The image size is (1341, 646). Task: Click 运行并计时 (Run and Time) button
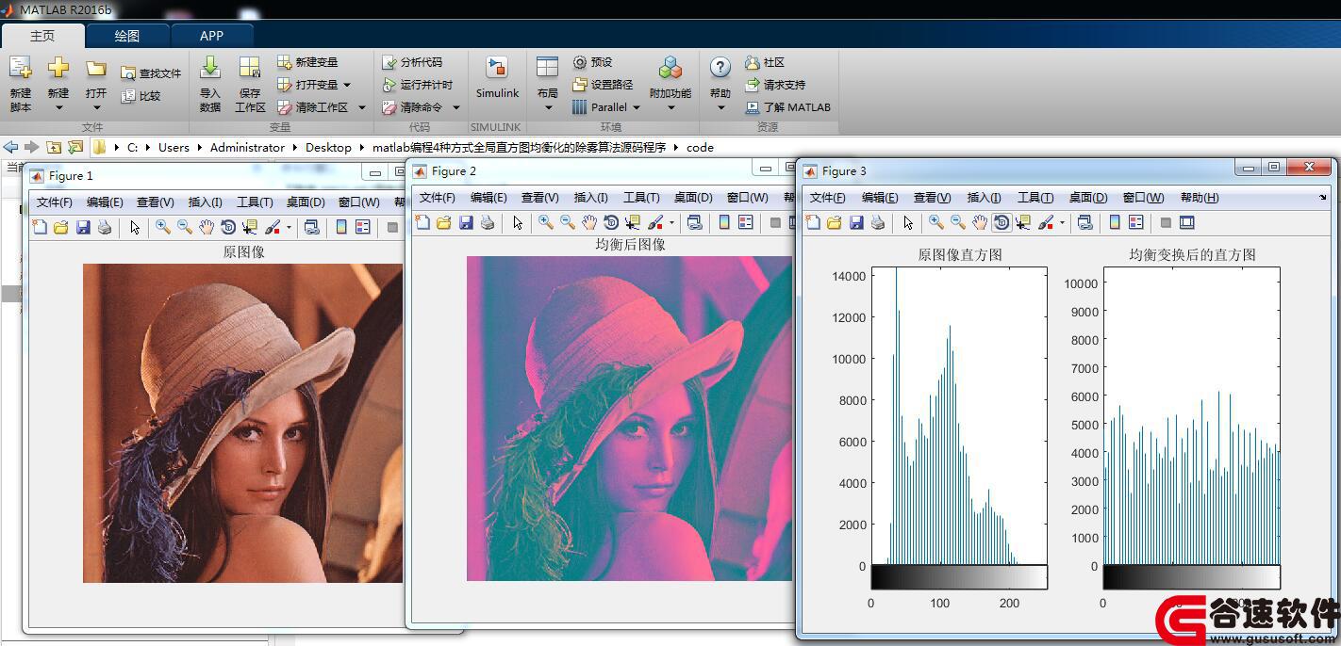click(x=418, y=85)
